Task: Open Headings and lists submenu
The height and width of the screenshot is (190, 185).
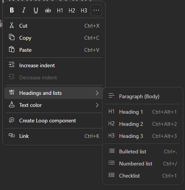Action: tap(54, 93)
